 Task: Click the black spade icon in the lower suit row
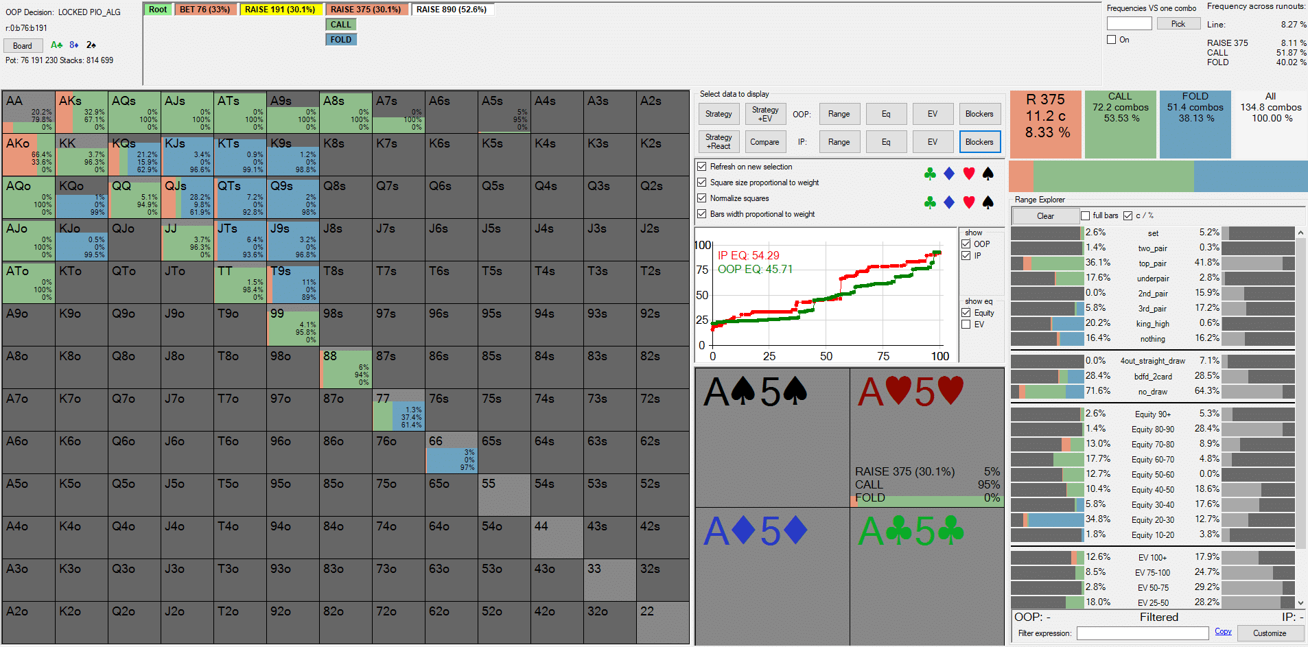[988, 202]
